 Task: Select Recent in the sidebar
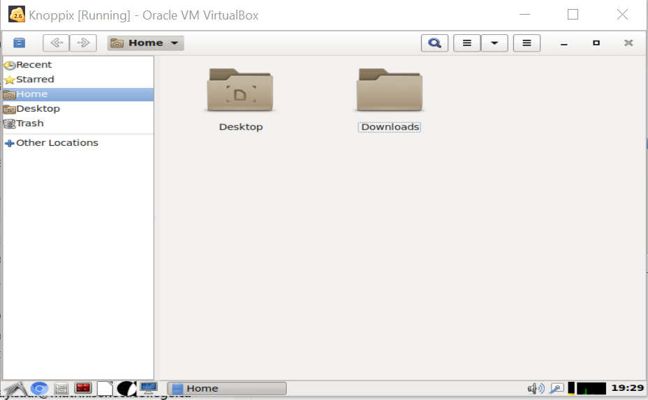point(78,65)
